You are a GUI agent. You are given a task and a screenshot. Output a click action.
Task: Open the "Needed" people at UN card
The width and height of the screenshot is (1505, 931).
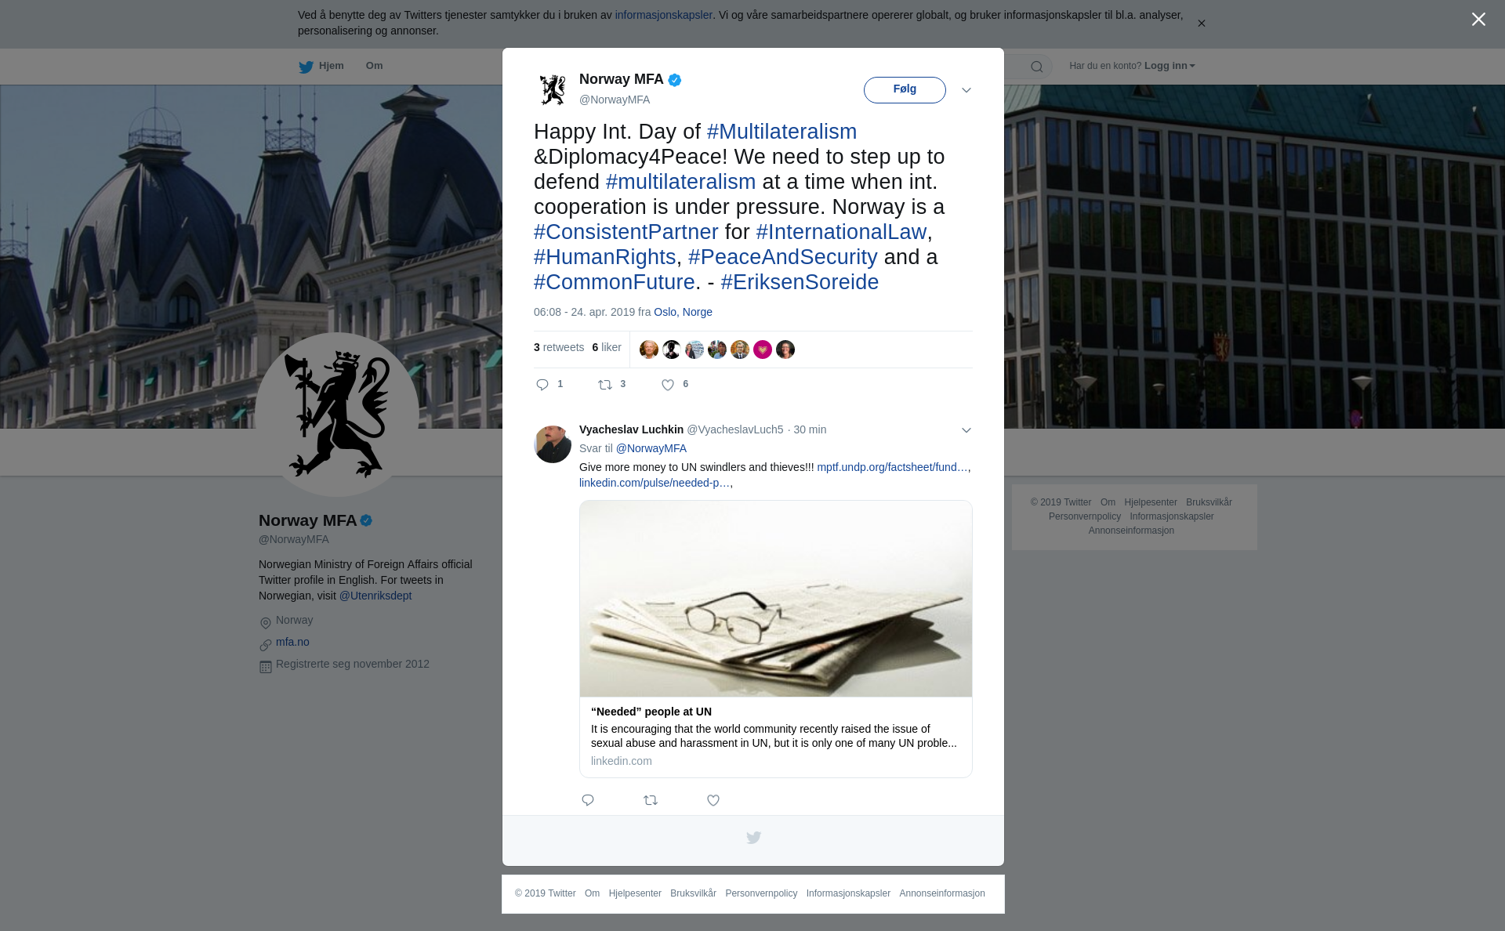tap(776, 639)
